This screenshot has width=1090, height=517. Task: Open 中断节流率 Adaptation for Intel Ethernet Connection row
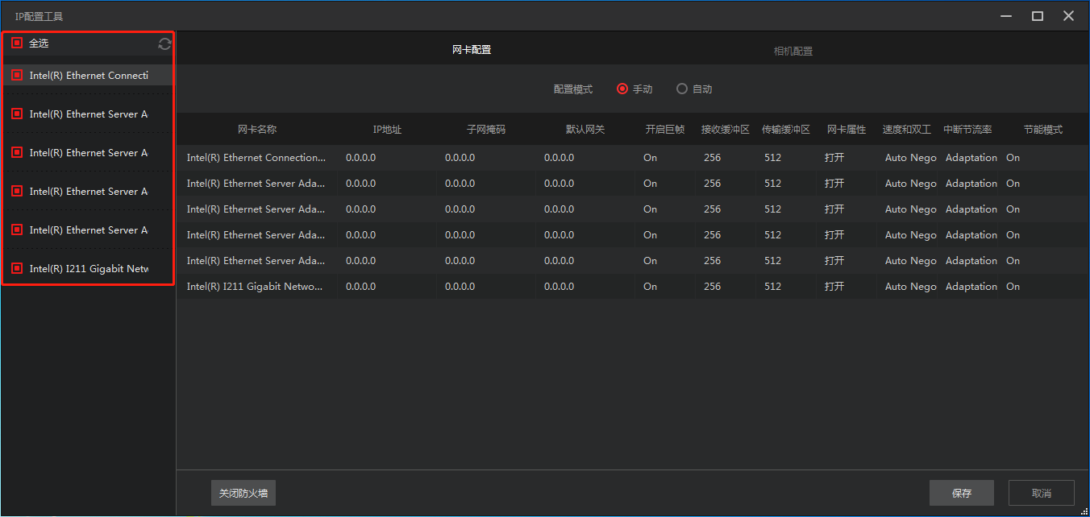point(970,158)
